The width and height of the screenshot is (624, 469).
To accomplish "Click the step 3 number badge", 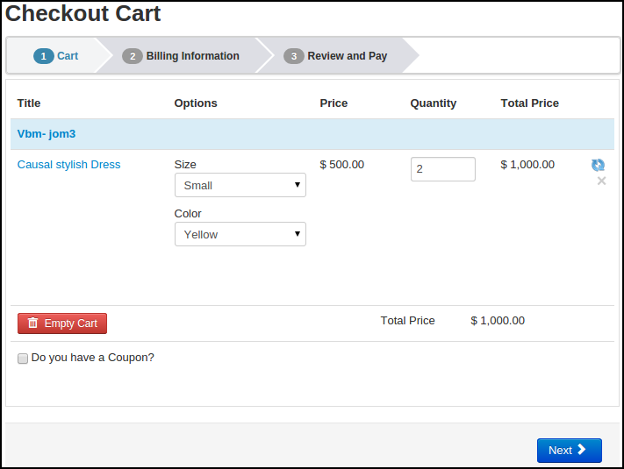I will pyautogui.click(x=293, y=56).
